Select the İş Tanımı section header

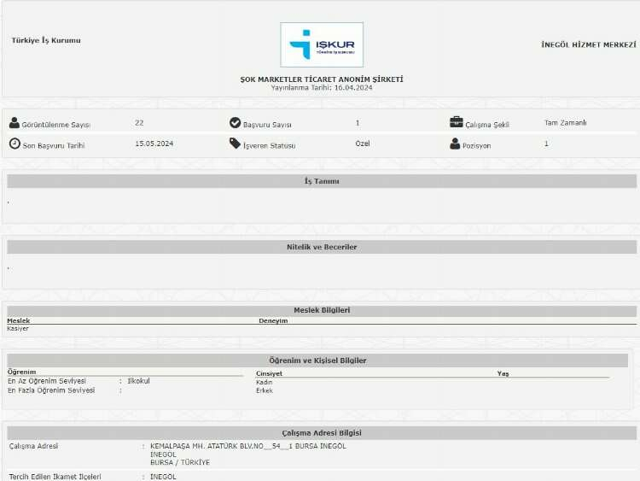[322, 181]
